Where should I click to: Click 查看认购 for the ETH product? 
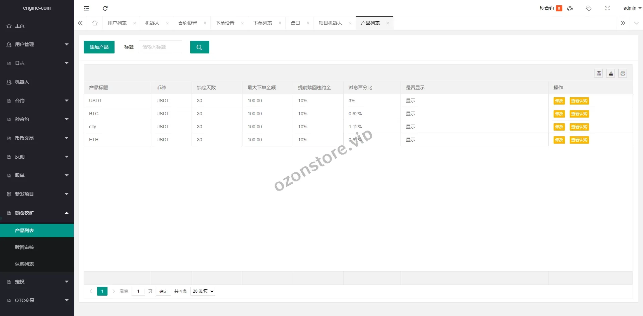tap(579, 140)
